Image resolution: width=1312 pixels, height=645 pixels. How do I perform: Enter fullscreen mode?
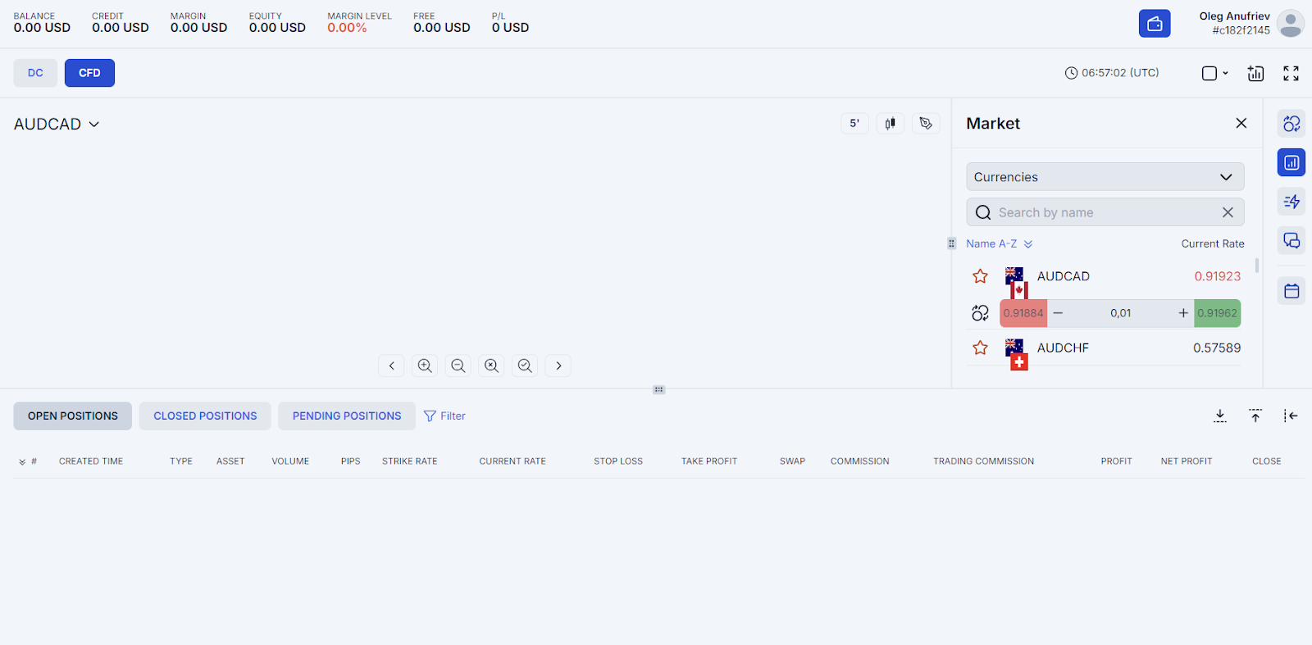coord(1291,73)
